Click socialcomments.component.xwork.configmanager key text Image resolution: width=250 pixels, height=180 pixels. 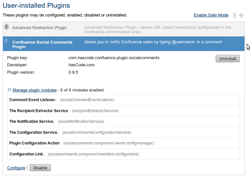coord(109,143)
